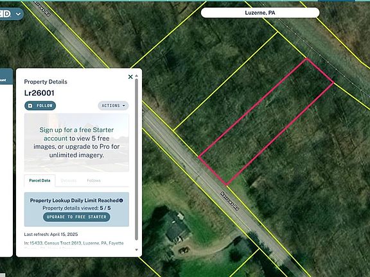Click the panel's vertical scrollbar thumb

pos(136,160)
